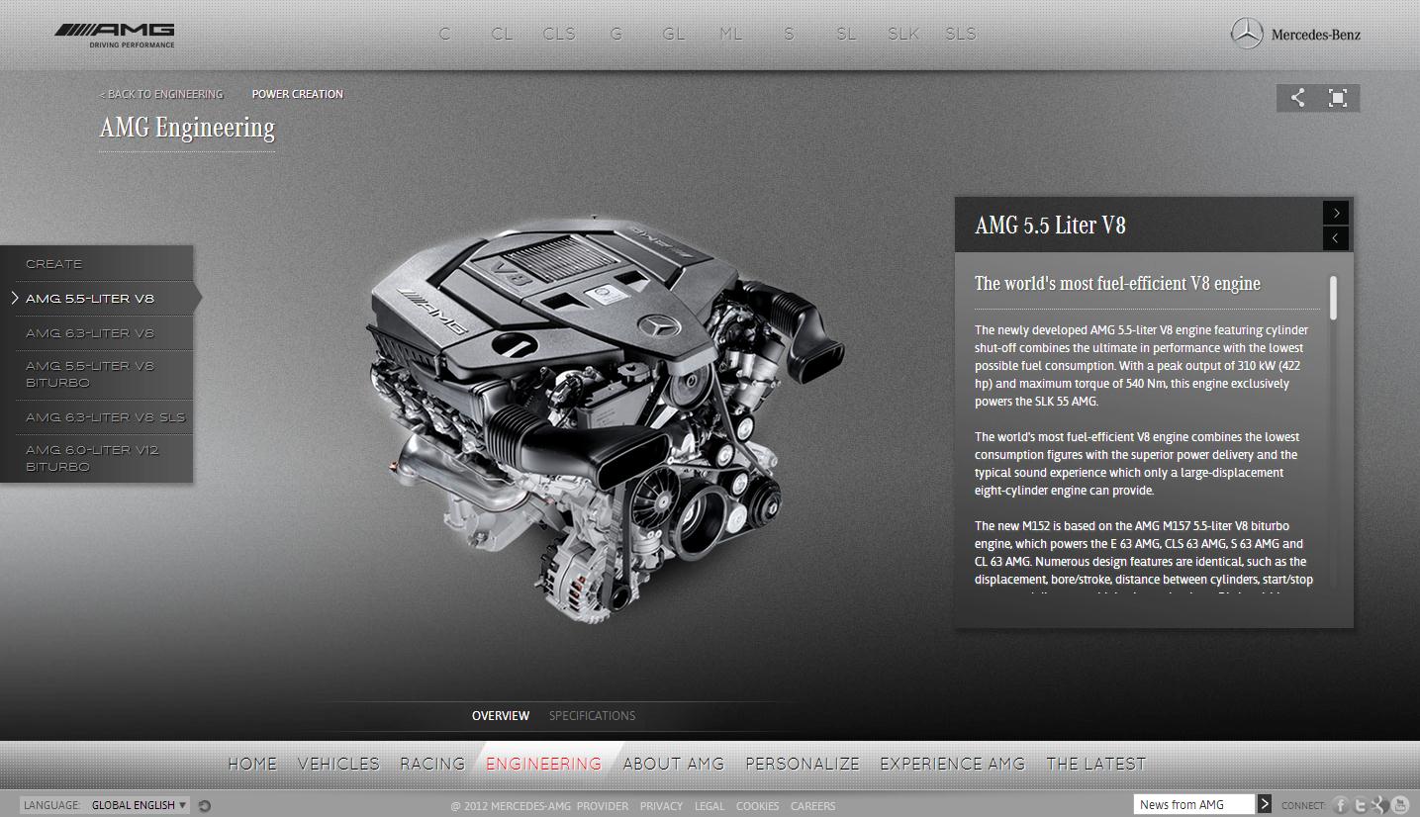Submit News from AMG arrow button

(1265, 804)
